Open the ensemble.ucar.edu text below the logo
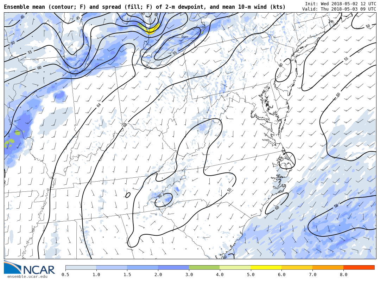 27,277
